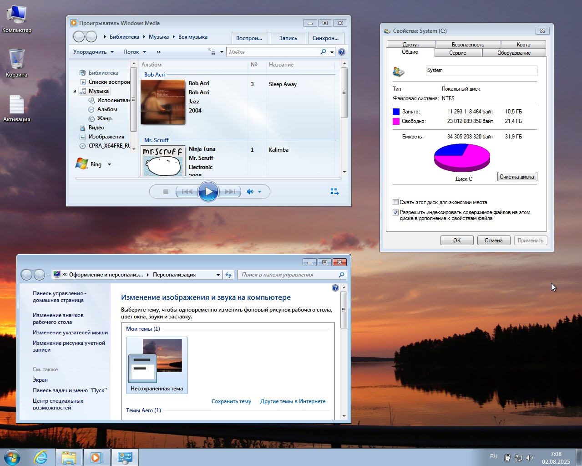The height and width of the screenshot is (466, 582).
Task: Select the Несохраненная тема thumbnail
Action: (157, 365)
